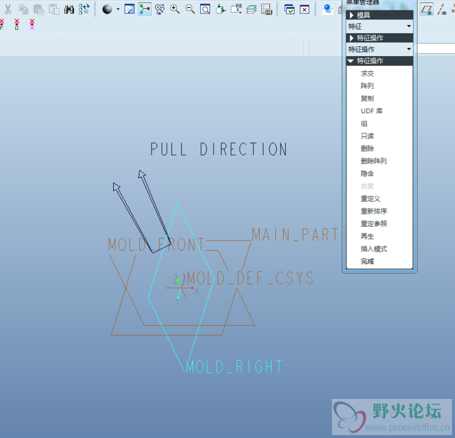Click 删除 in the menu
Viewport: 455px width, 438px height.
tap(367, 148)
